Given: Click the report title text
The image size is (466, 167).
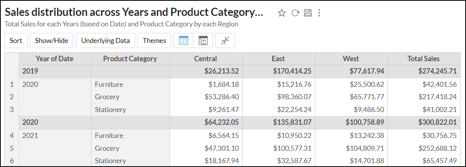Looking at the screenshot, I should (x=134, y=12).
